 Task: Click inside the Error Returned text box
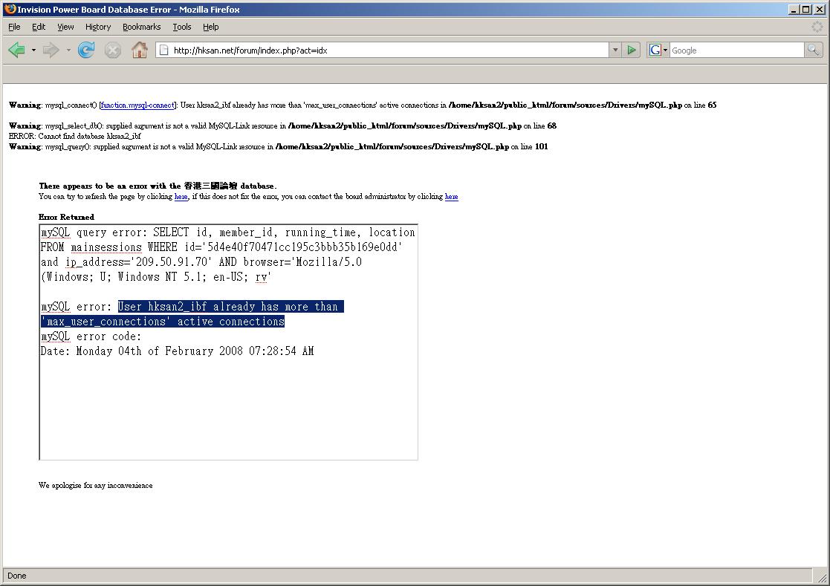pyautogui.click(x=229, y=342)
